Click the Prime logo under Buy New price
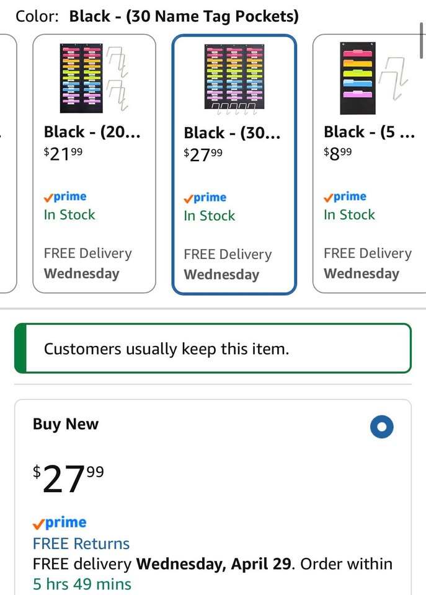The image size is (426, 595). pyautogui.click(x=60, y=522)
